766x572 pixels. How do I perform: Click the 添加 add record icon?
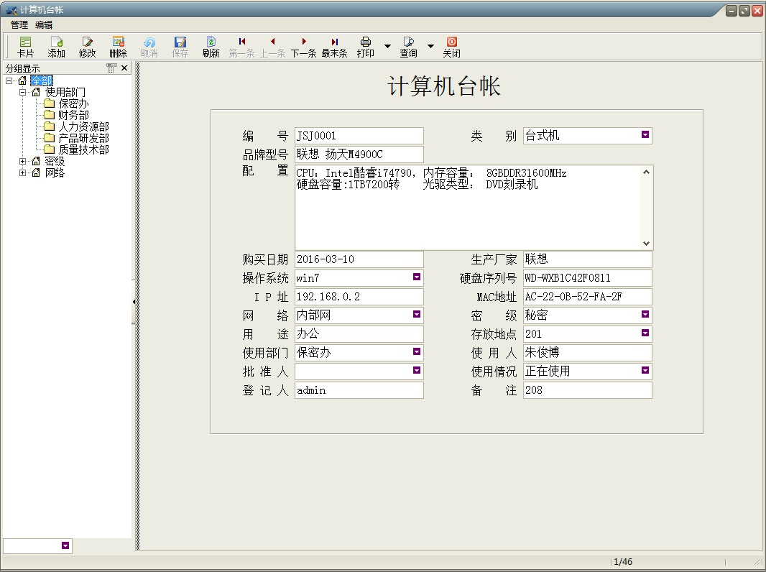click(57, 42)
